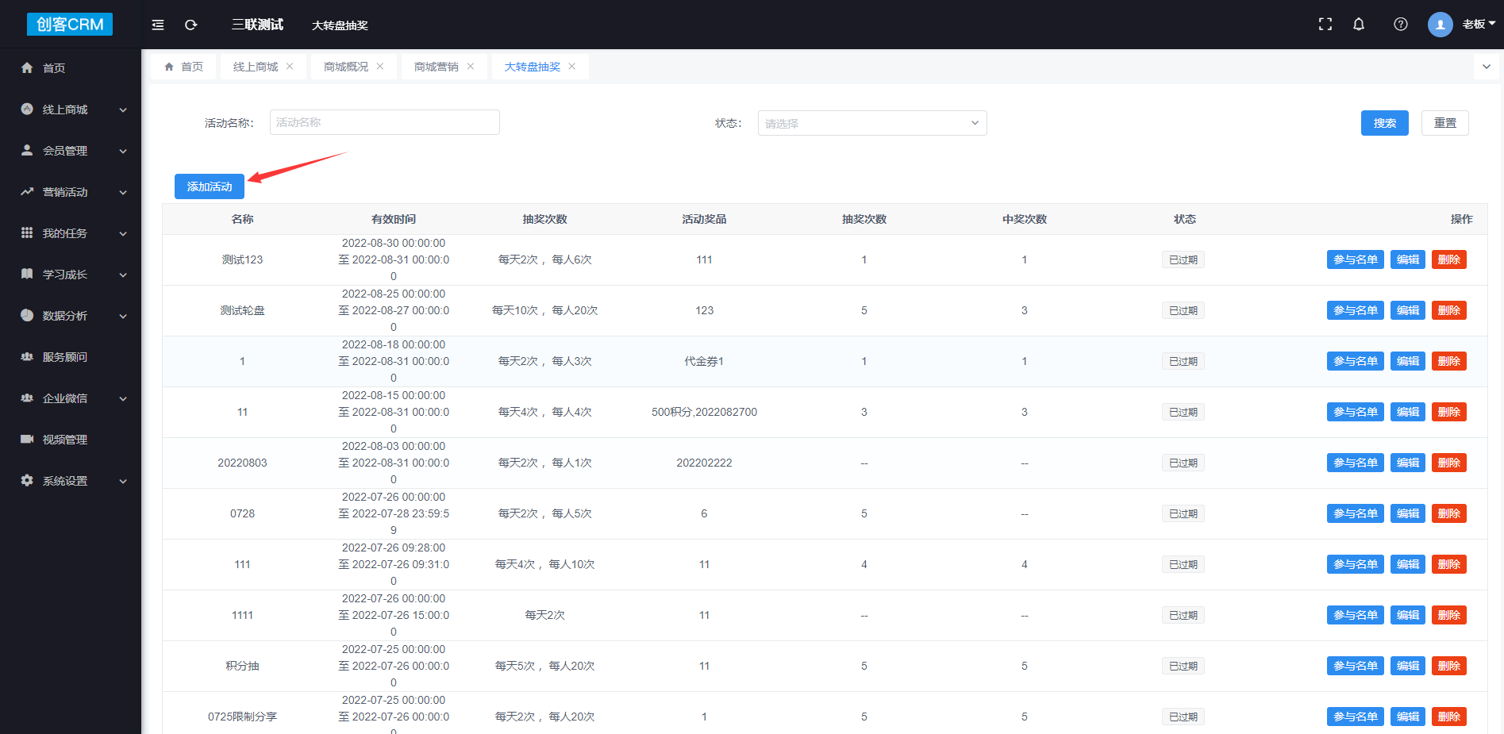Click the user avatar icon
1504x734 pixels.
[1440, 25]
